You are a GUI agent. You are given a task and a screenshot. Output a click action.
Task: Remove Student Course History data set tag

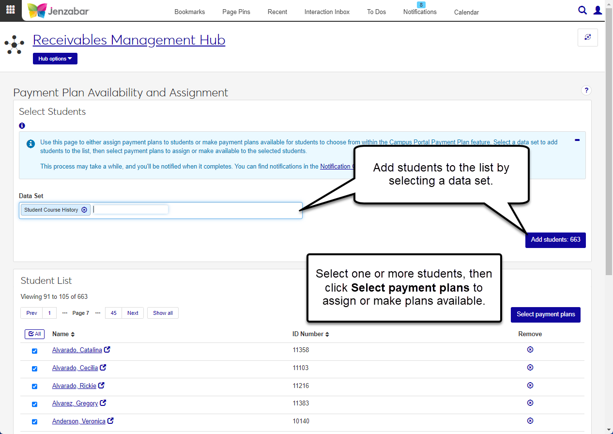pos(84,210)
